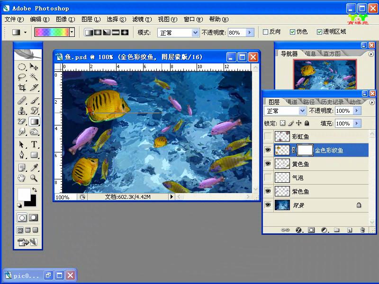Select the History Brush tool
This screenshot has width=379, height=284.
tap(34, 111)
